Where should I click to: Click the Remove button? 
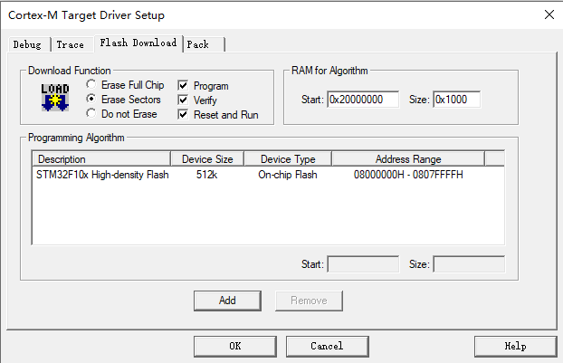click(x=309, y=301)
